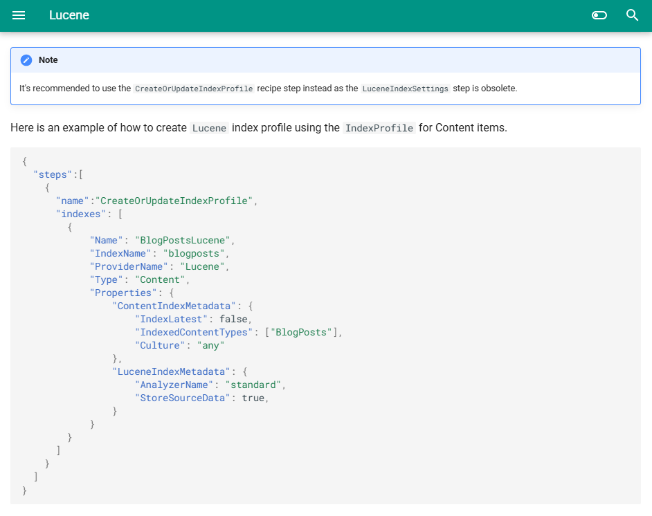
Task: Click the inline Lucene code in paragraph
Action: [x=209, y=128]
